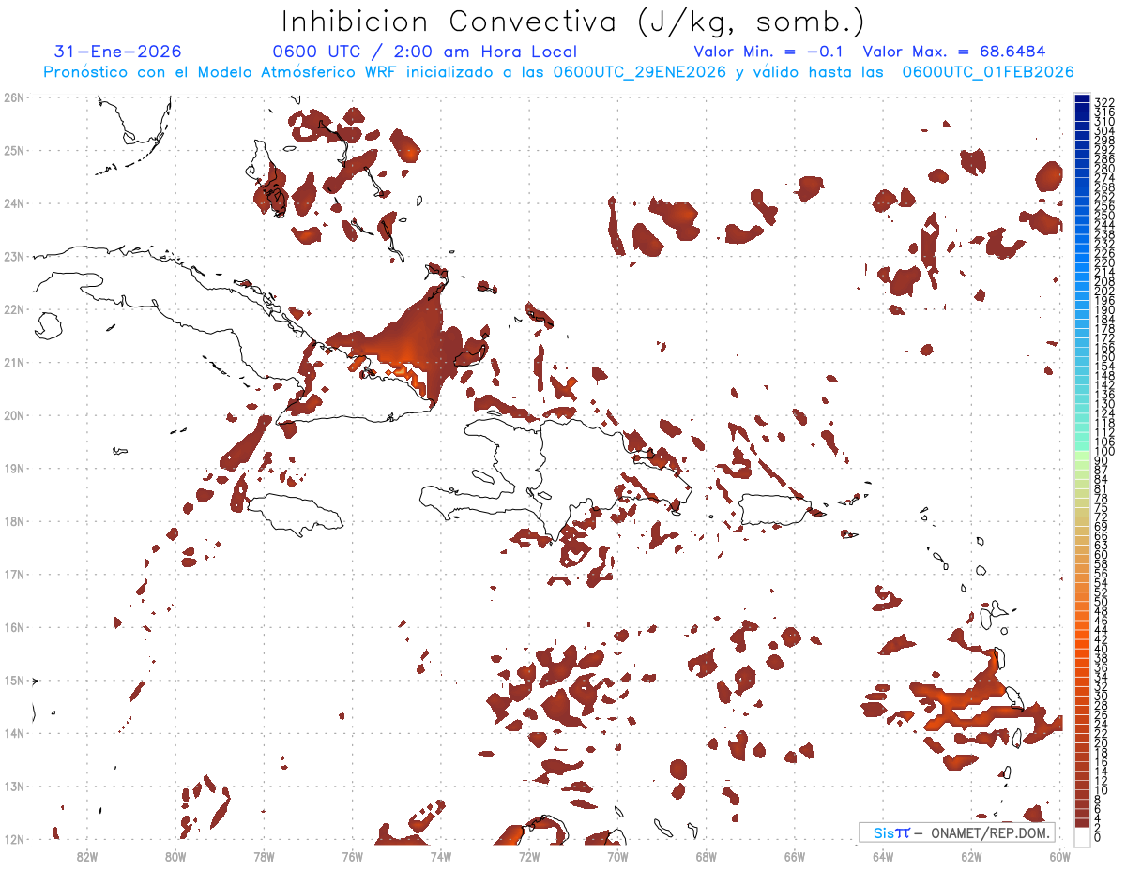Click the latitude label '18N'
Viewport: 1126px width, 869px height.
(x=14, y=521)
